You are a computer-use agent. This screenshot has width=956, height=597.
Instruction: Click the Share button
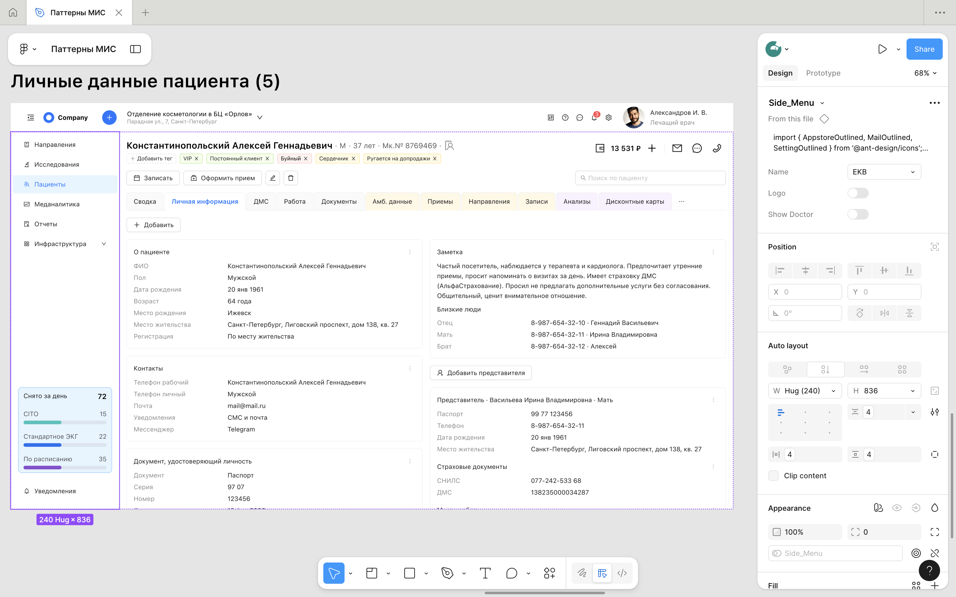pyautogui.click(x=924, y=49)
